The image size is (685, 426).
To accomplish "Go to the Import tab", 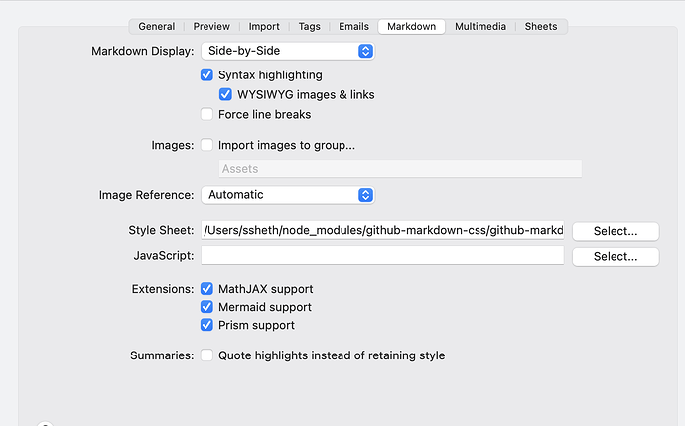I will click(x=264, y=27).
